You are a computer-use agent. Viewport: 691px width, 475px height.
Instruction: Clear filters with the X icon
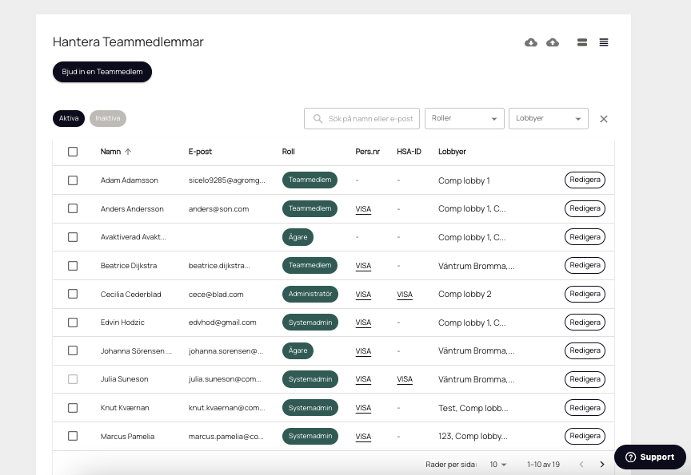point(604,119)
